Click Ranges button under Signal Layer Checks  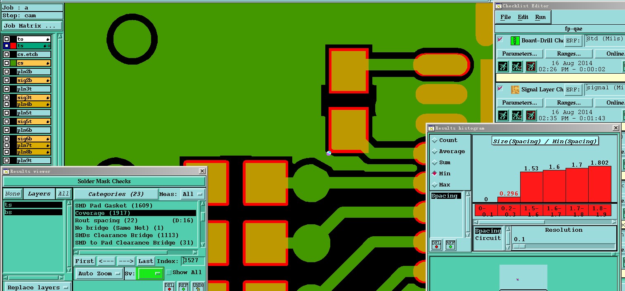[x=569, y=102]
